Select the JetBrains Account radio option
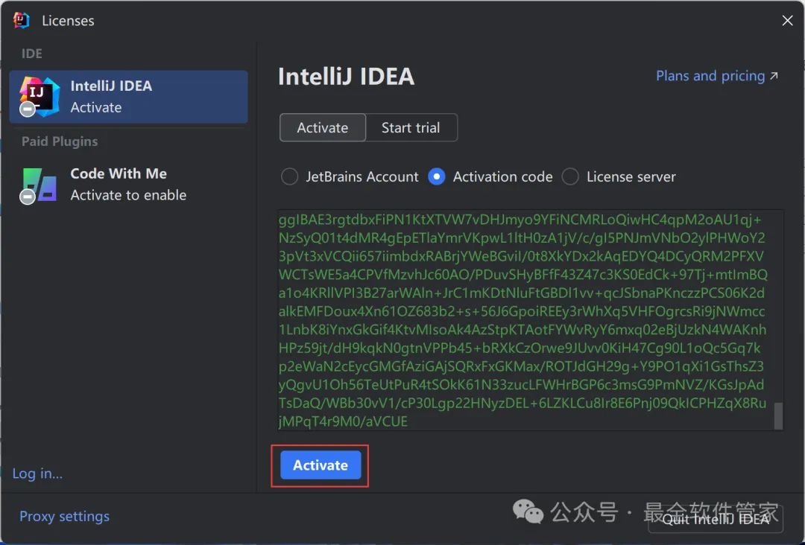The image size is (805, 545). (289, 177)
